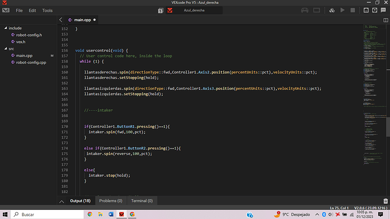Clear output with the trash icon

click(385, 201)
